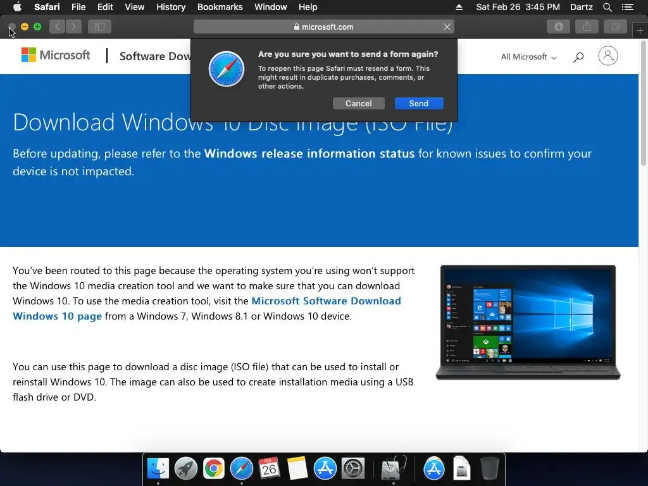648x486 pixels.
Task: Open a new tab with plus button
Action: tap(640, 30)
